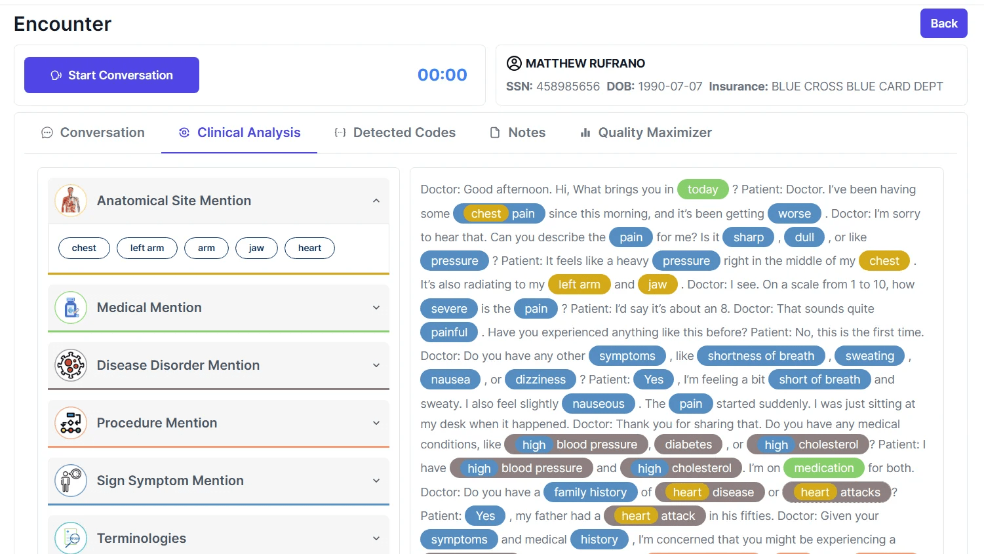The image size is (984, 554).
Task: Click the Terminologies document icon
Action: coord(71,538)
